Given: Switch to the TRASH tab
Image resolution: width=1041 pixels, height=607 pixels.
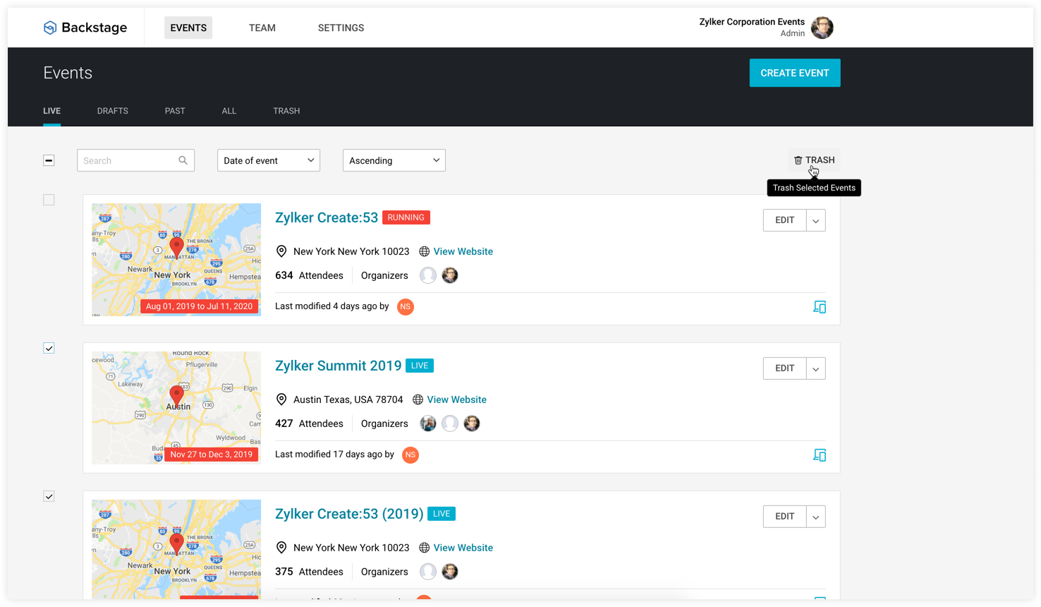Looking at the screenshot, I should pos(286,111).
